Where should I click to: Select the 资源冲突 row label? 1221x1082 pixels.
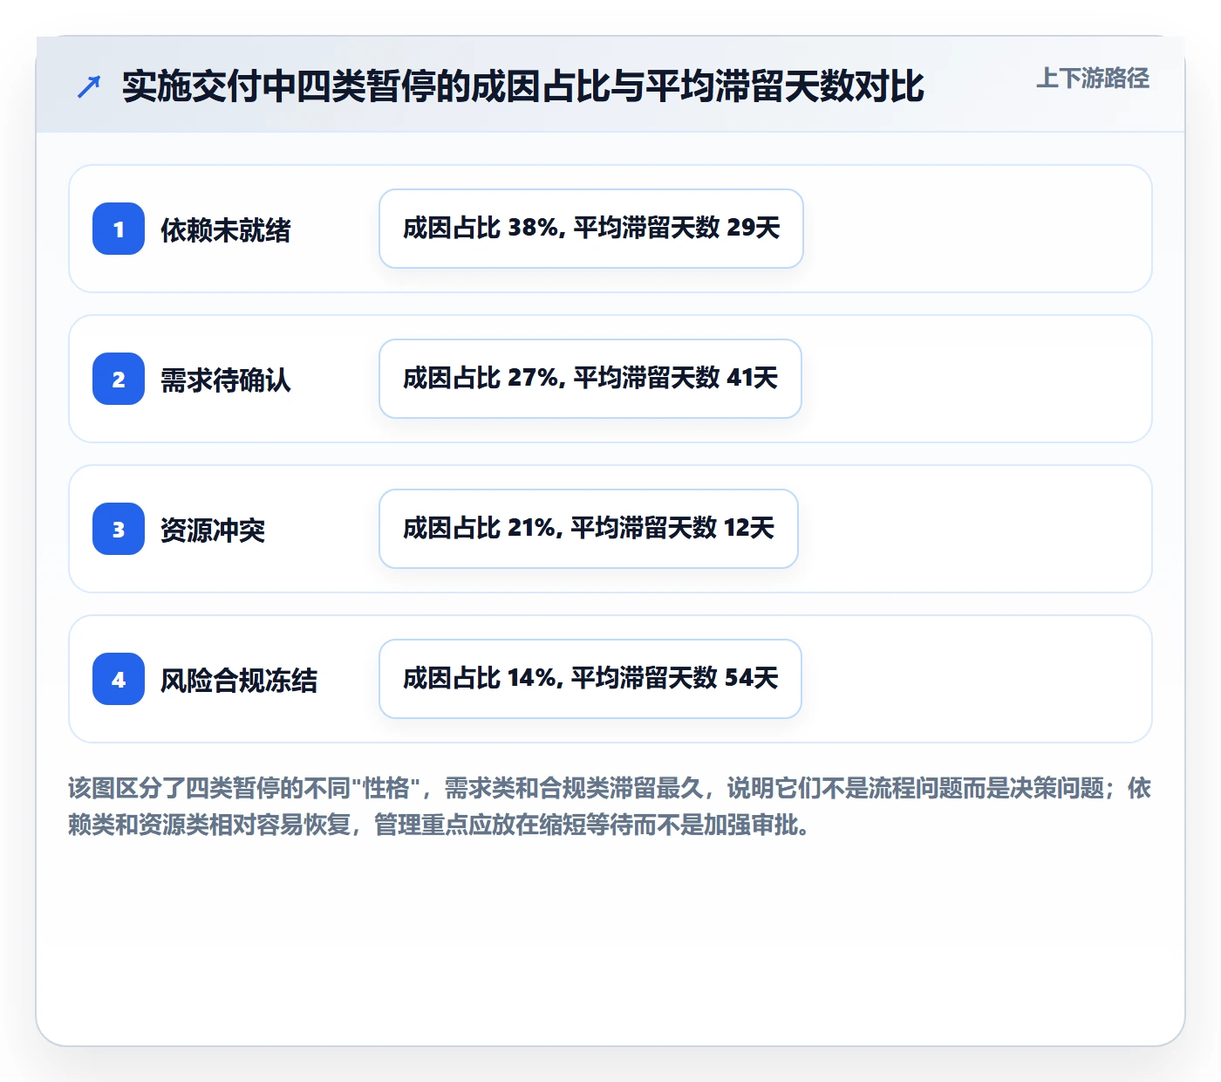coord(213,531)
